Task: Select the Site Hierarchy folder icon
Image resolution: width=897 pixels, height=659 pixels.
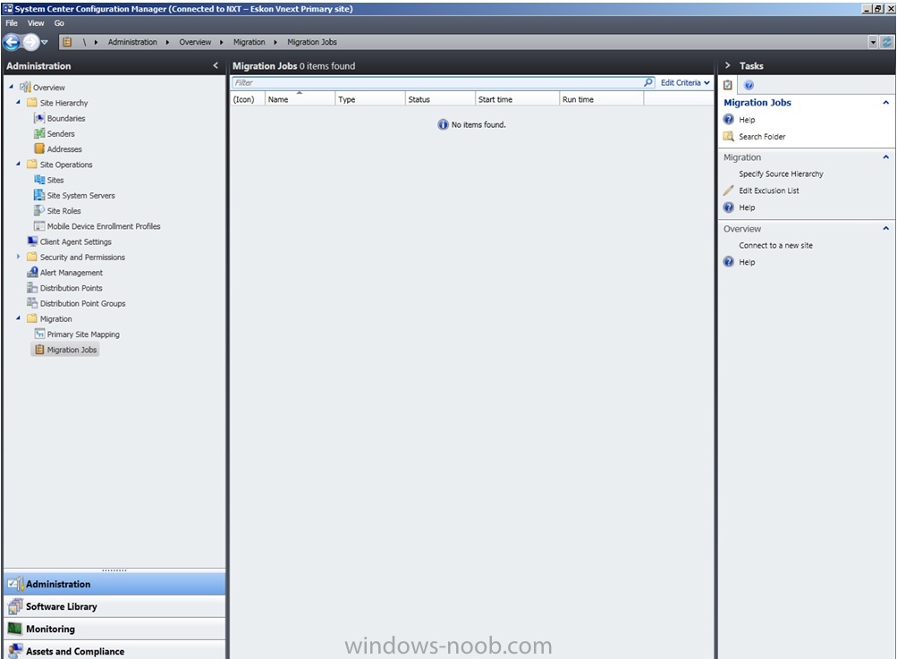Action: coord(32,103)
